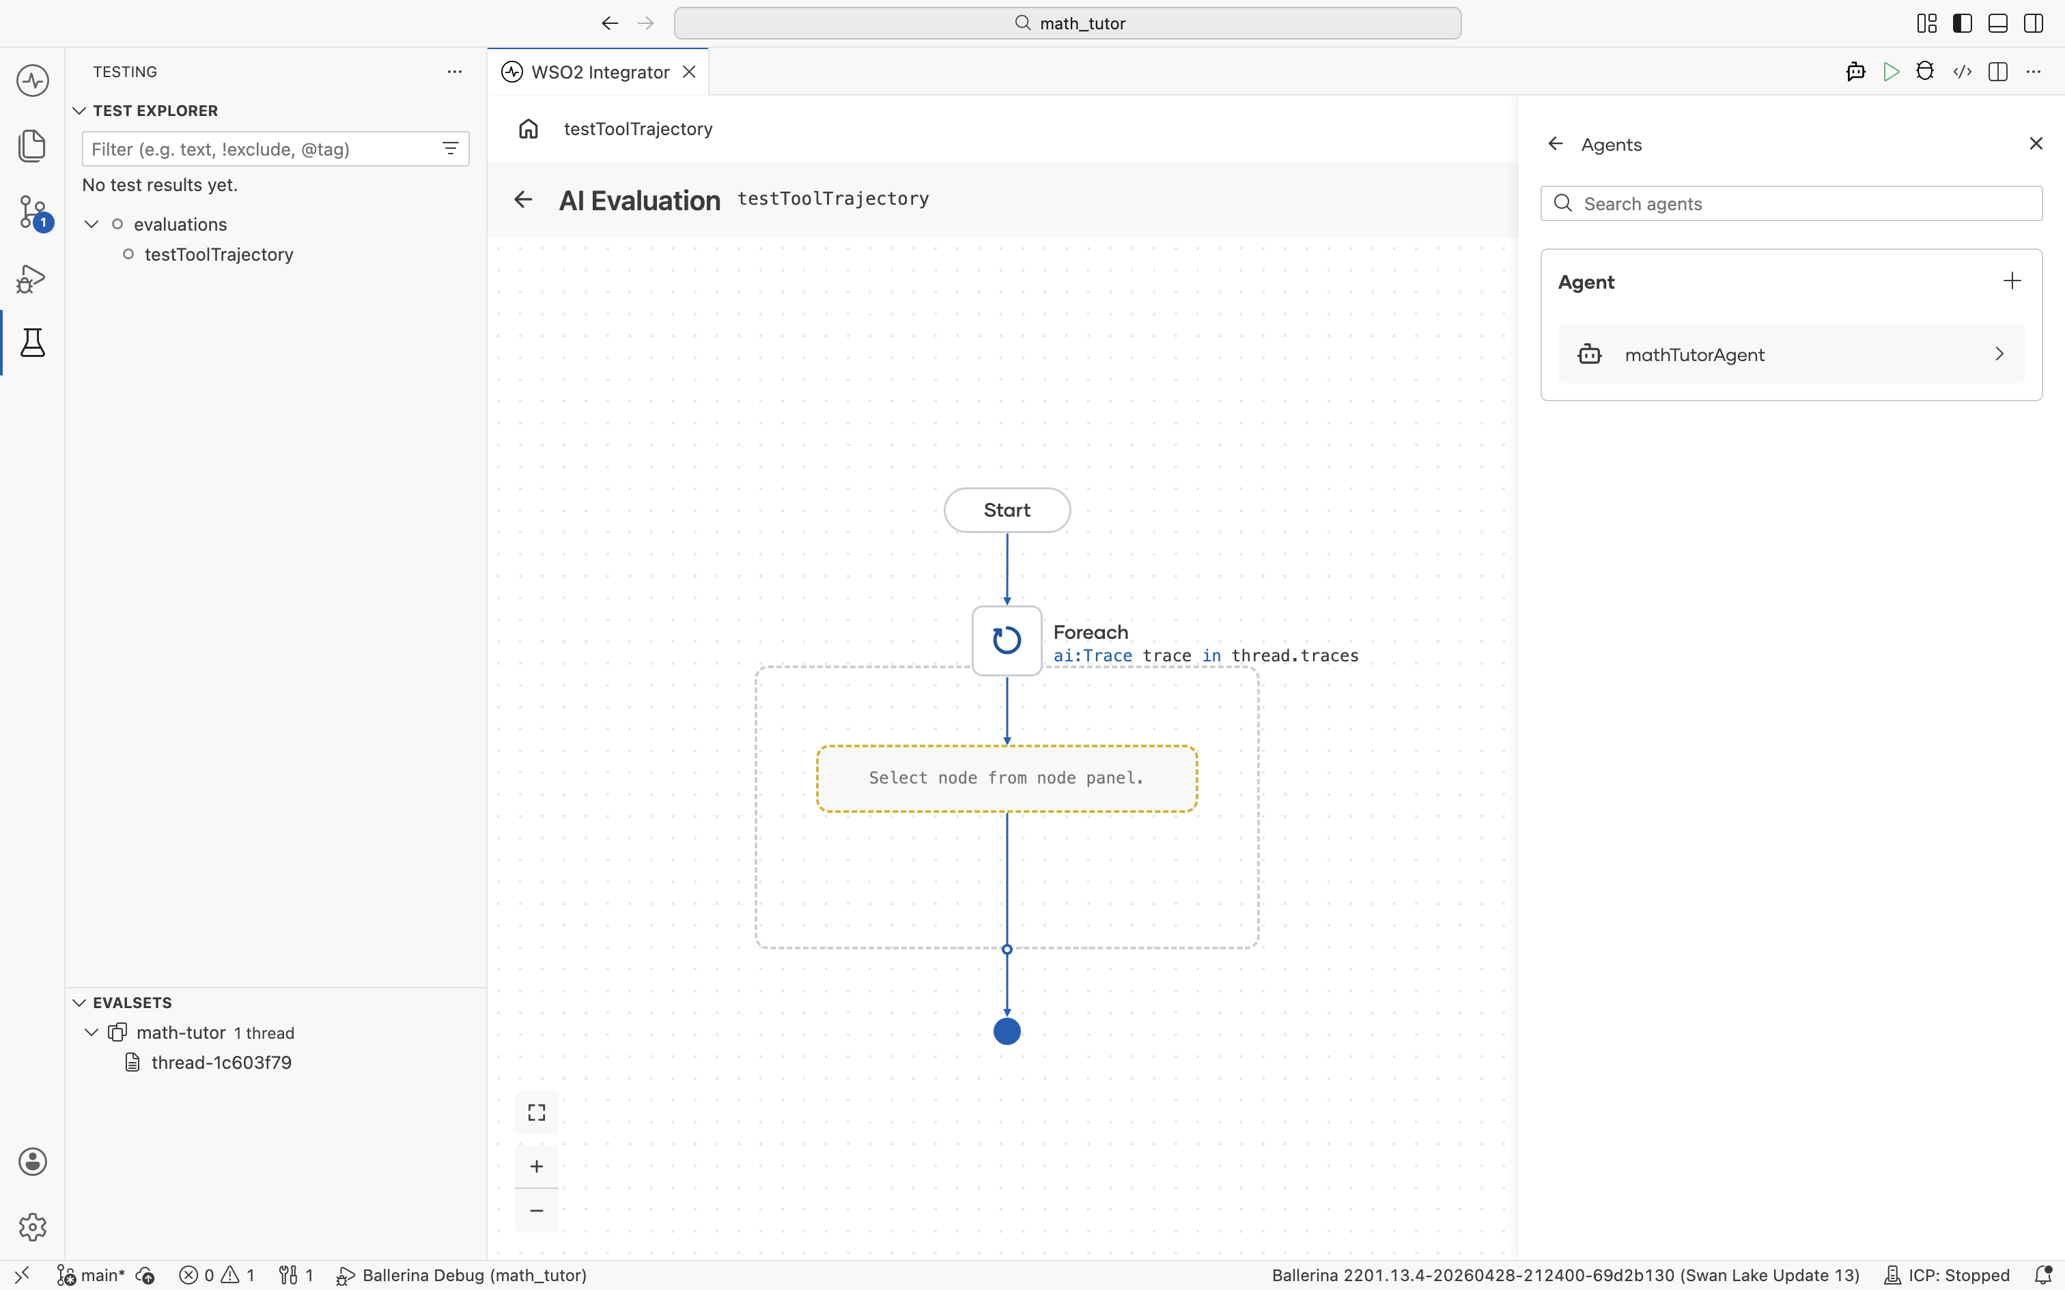Click the Debug bug icon in editor toolbar

1925,72
